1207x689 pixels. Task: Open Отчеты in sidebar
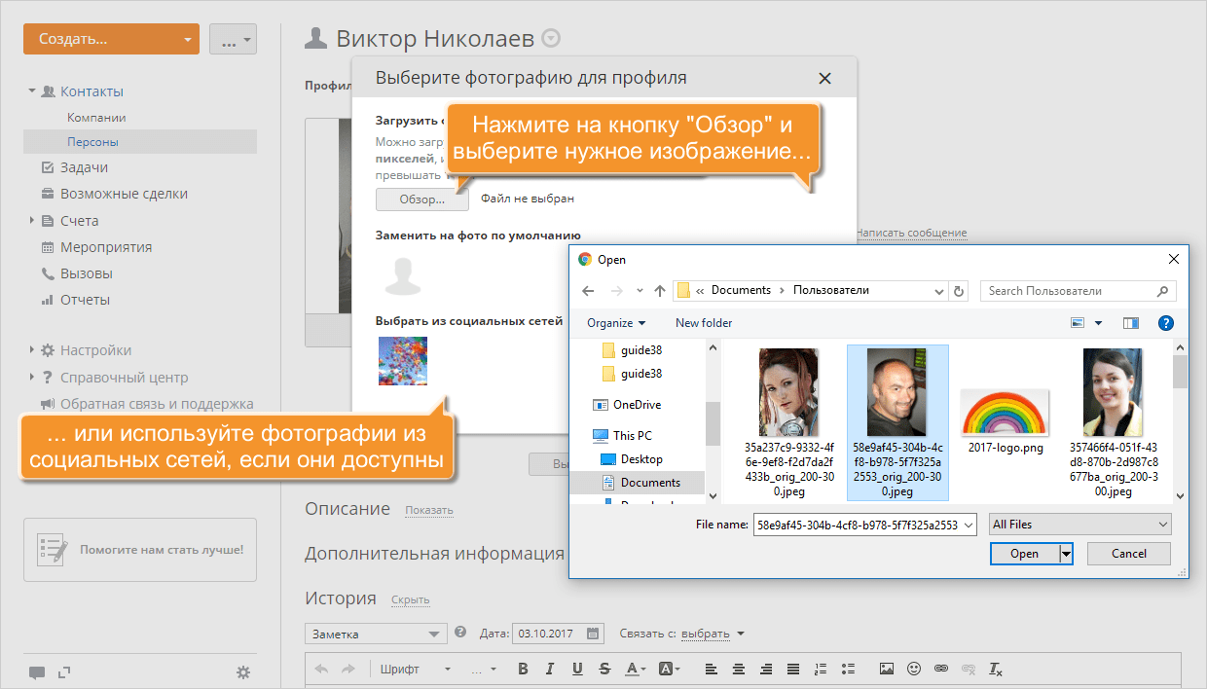(x=85, y=300)
